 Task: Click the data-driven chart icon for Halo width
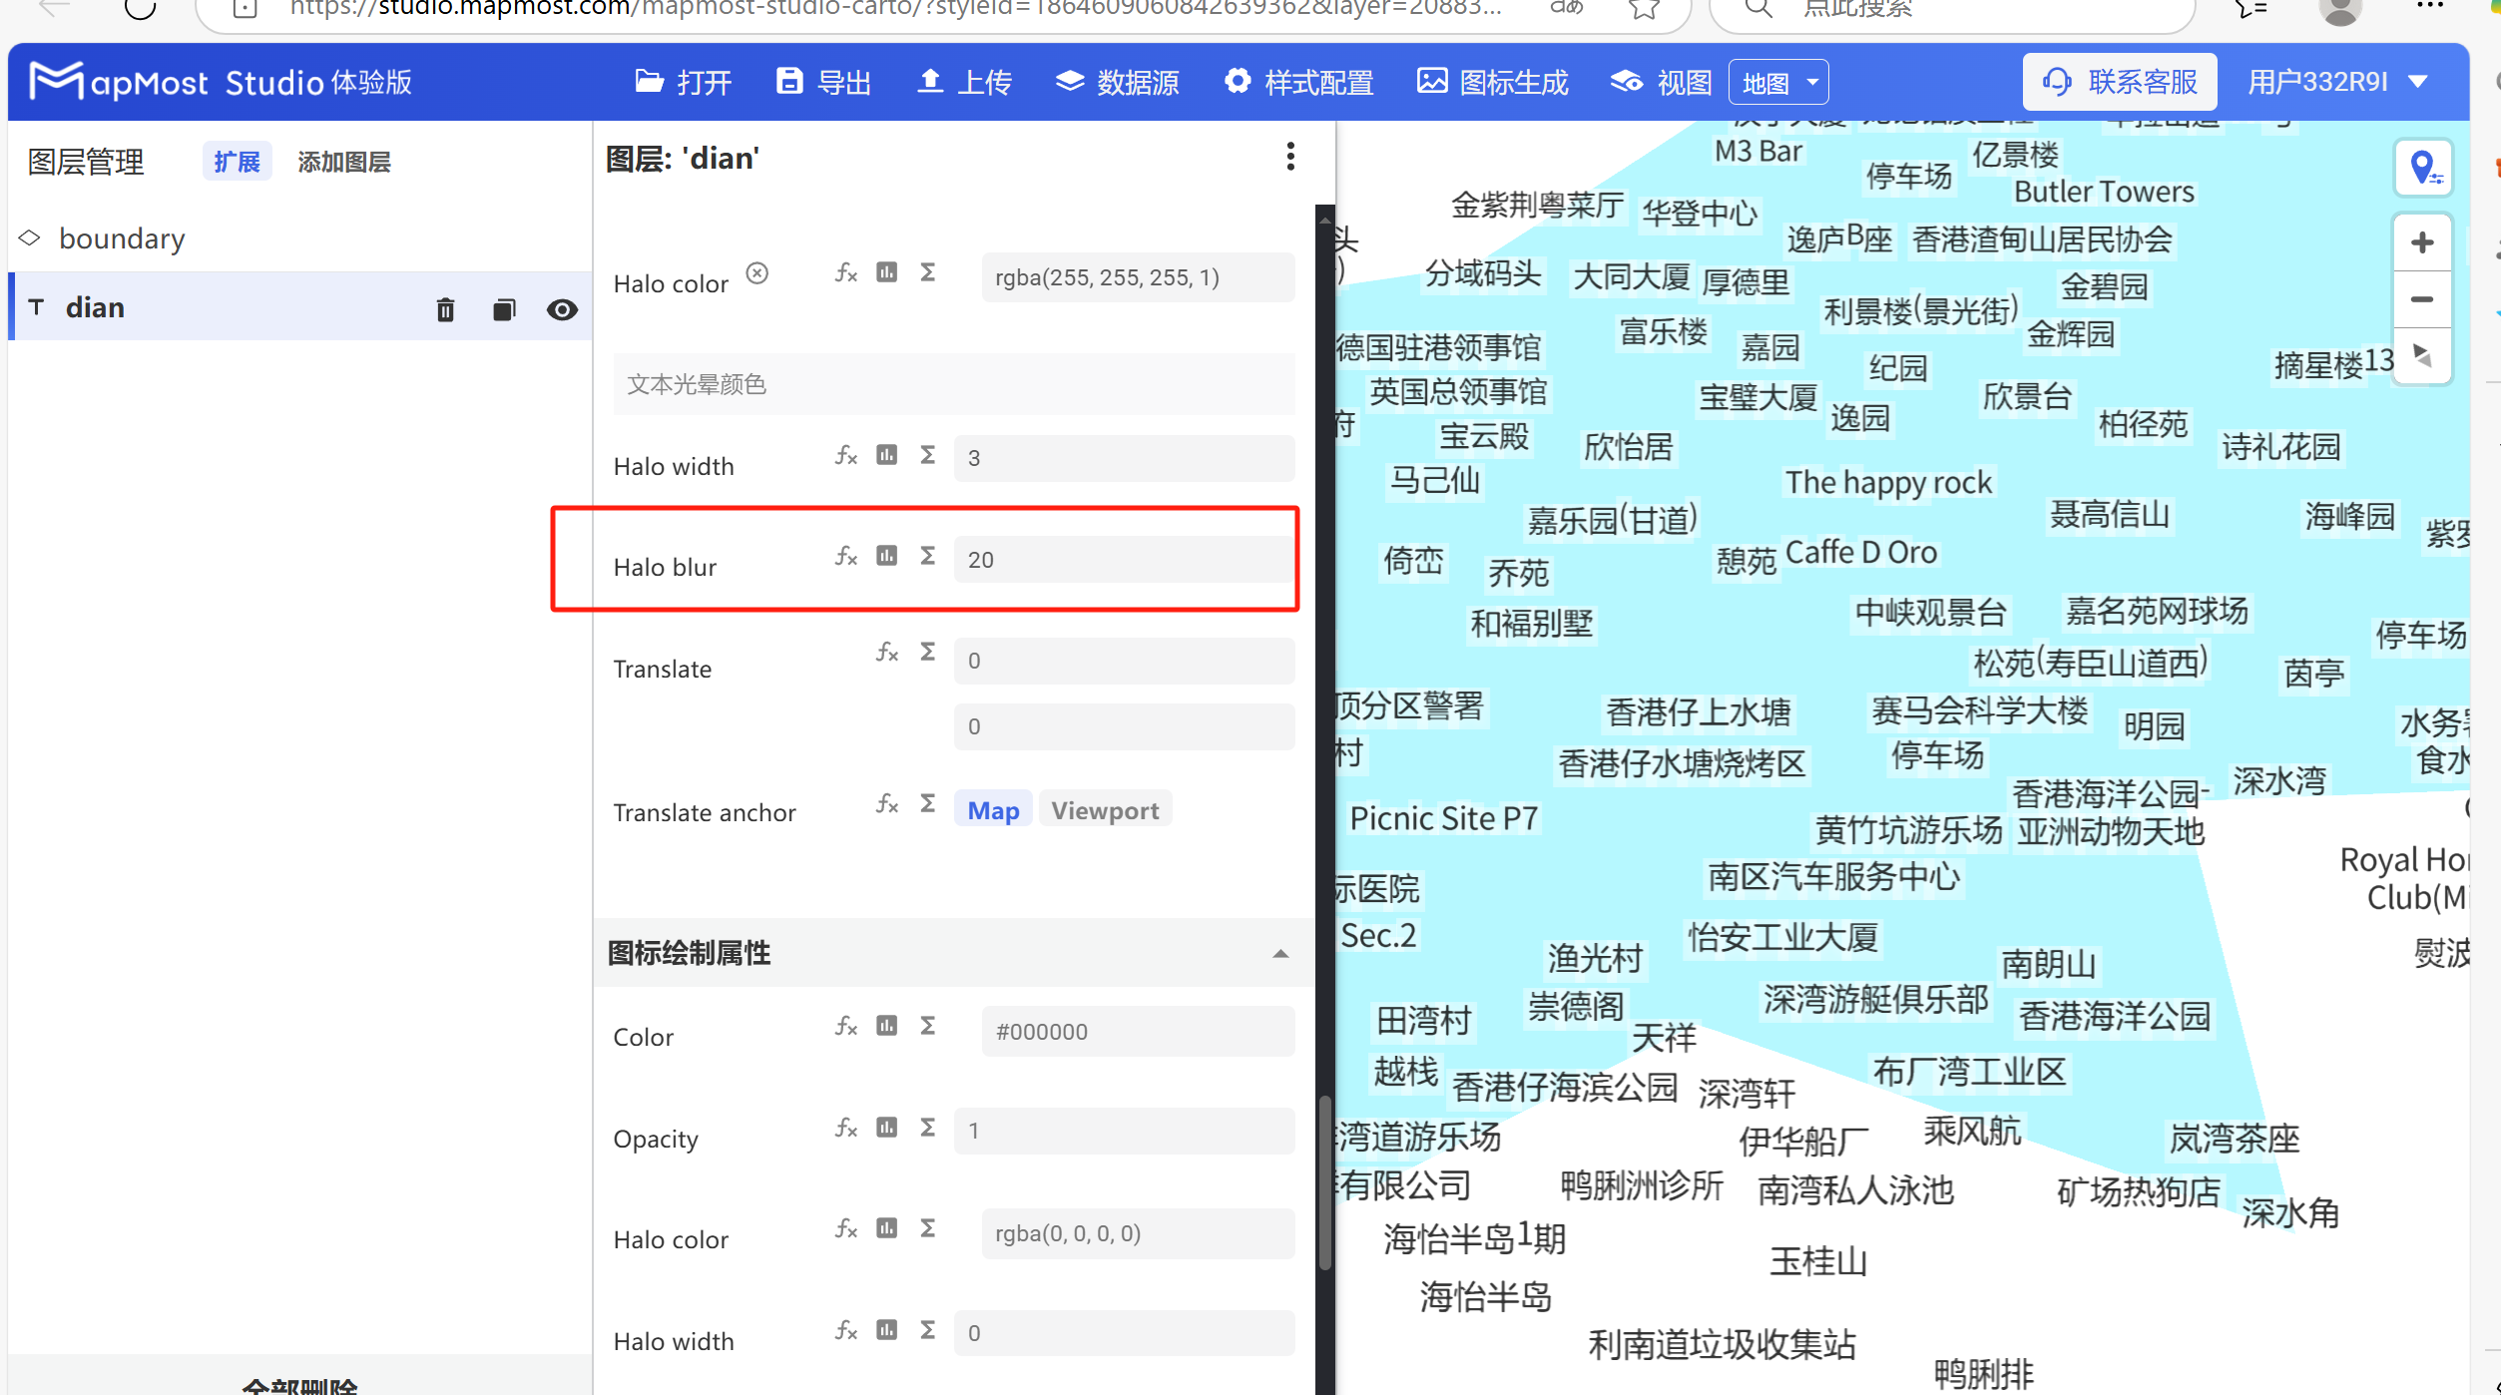coord(886,455)
